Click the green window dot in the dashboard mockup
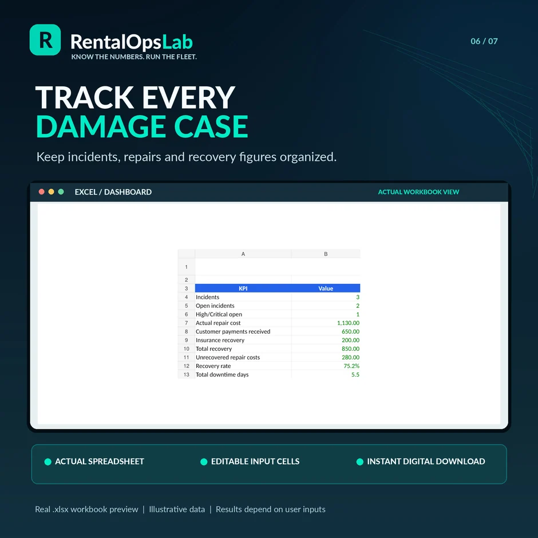The image size is (538, 538). 61,192
